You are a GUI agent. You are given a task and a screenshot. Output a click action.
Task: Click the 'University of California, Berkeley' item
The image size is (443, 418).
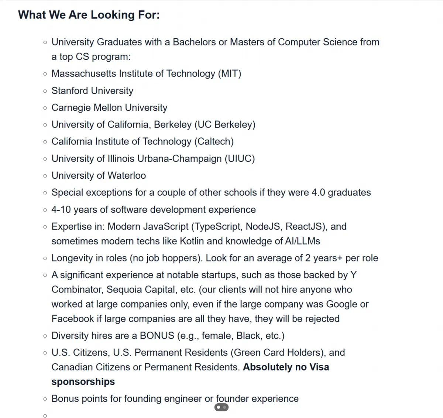click(x=153, y=124)
